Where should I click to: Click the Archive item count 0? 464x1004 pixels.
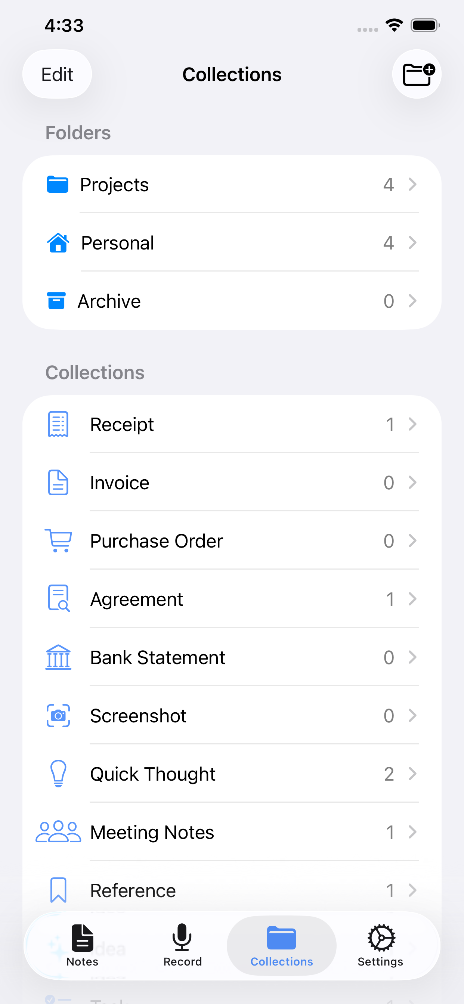389,301
